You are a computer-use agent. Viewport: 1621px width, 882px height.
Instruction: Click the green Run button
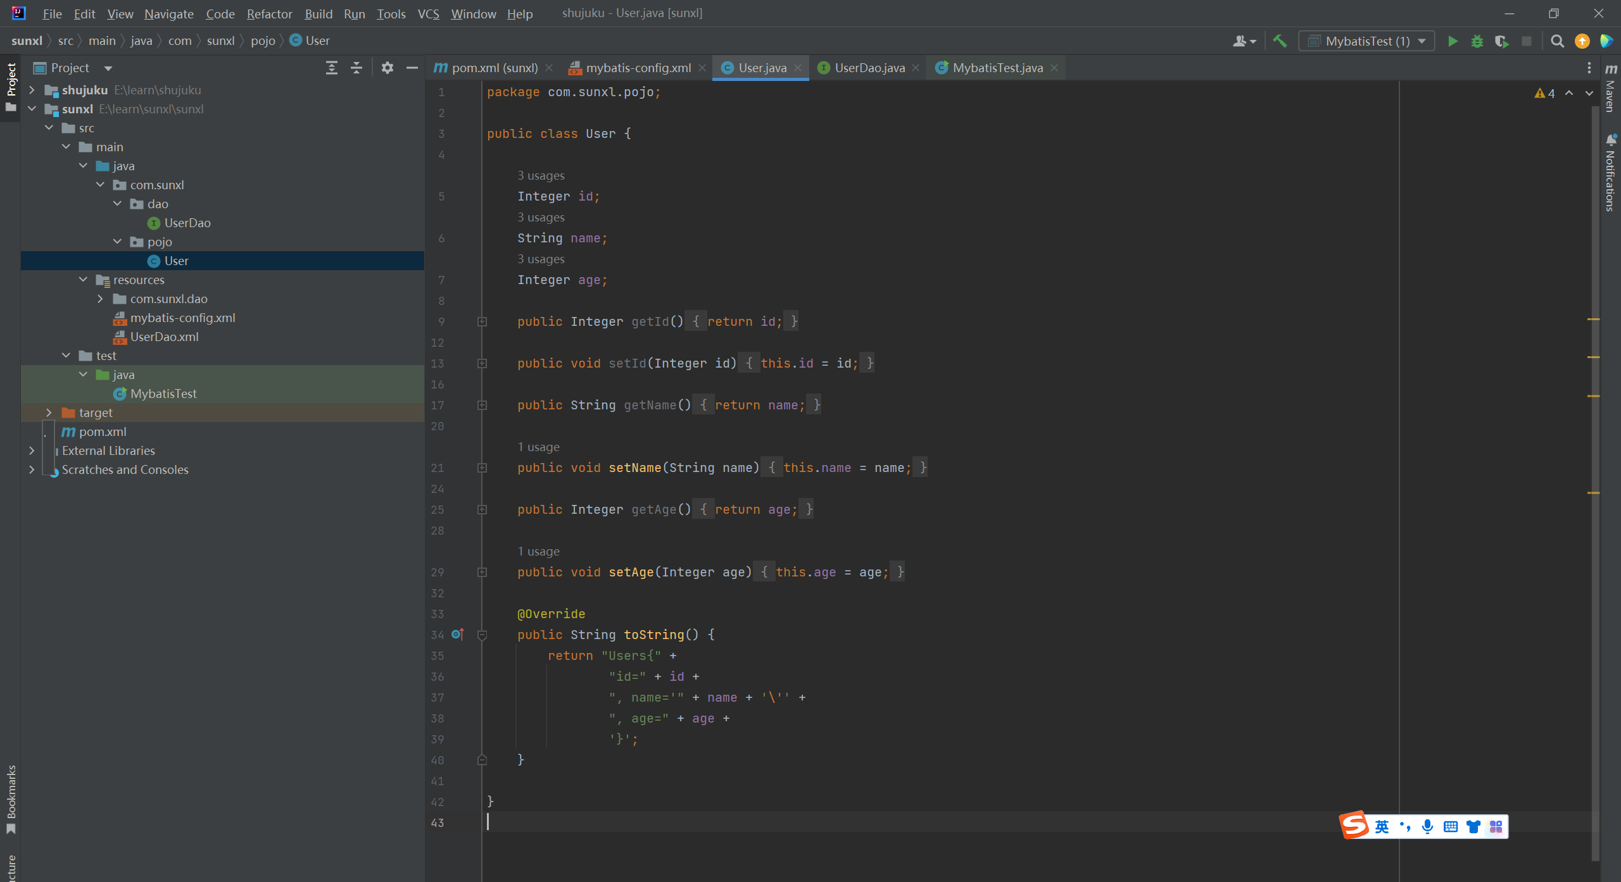(1453, 41)
